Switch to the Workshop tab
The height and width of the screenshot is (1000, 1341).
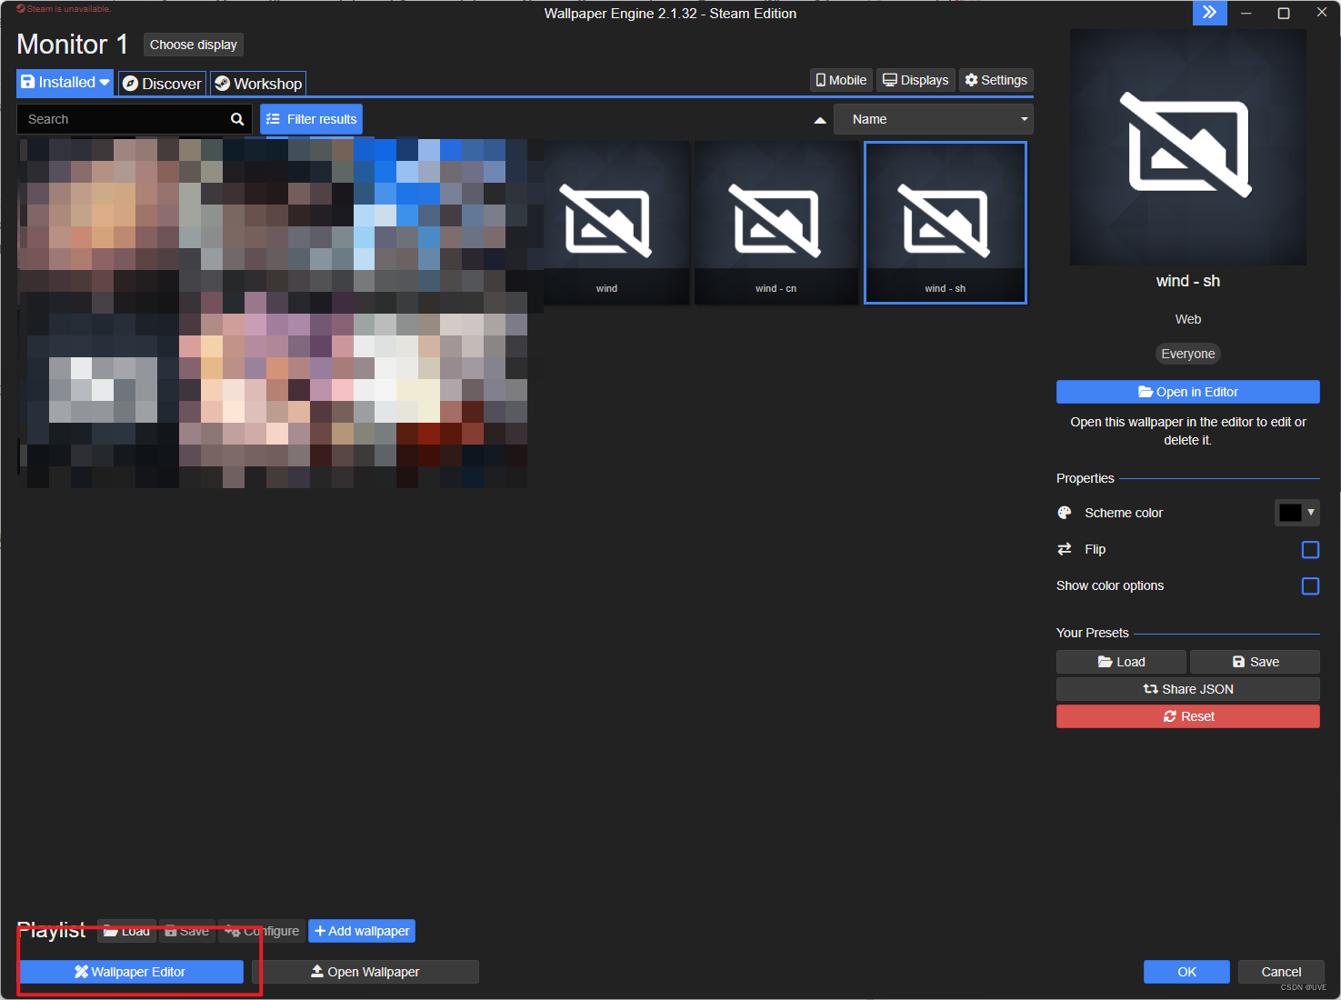coord(258,84)
